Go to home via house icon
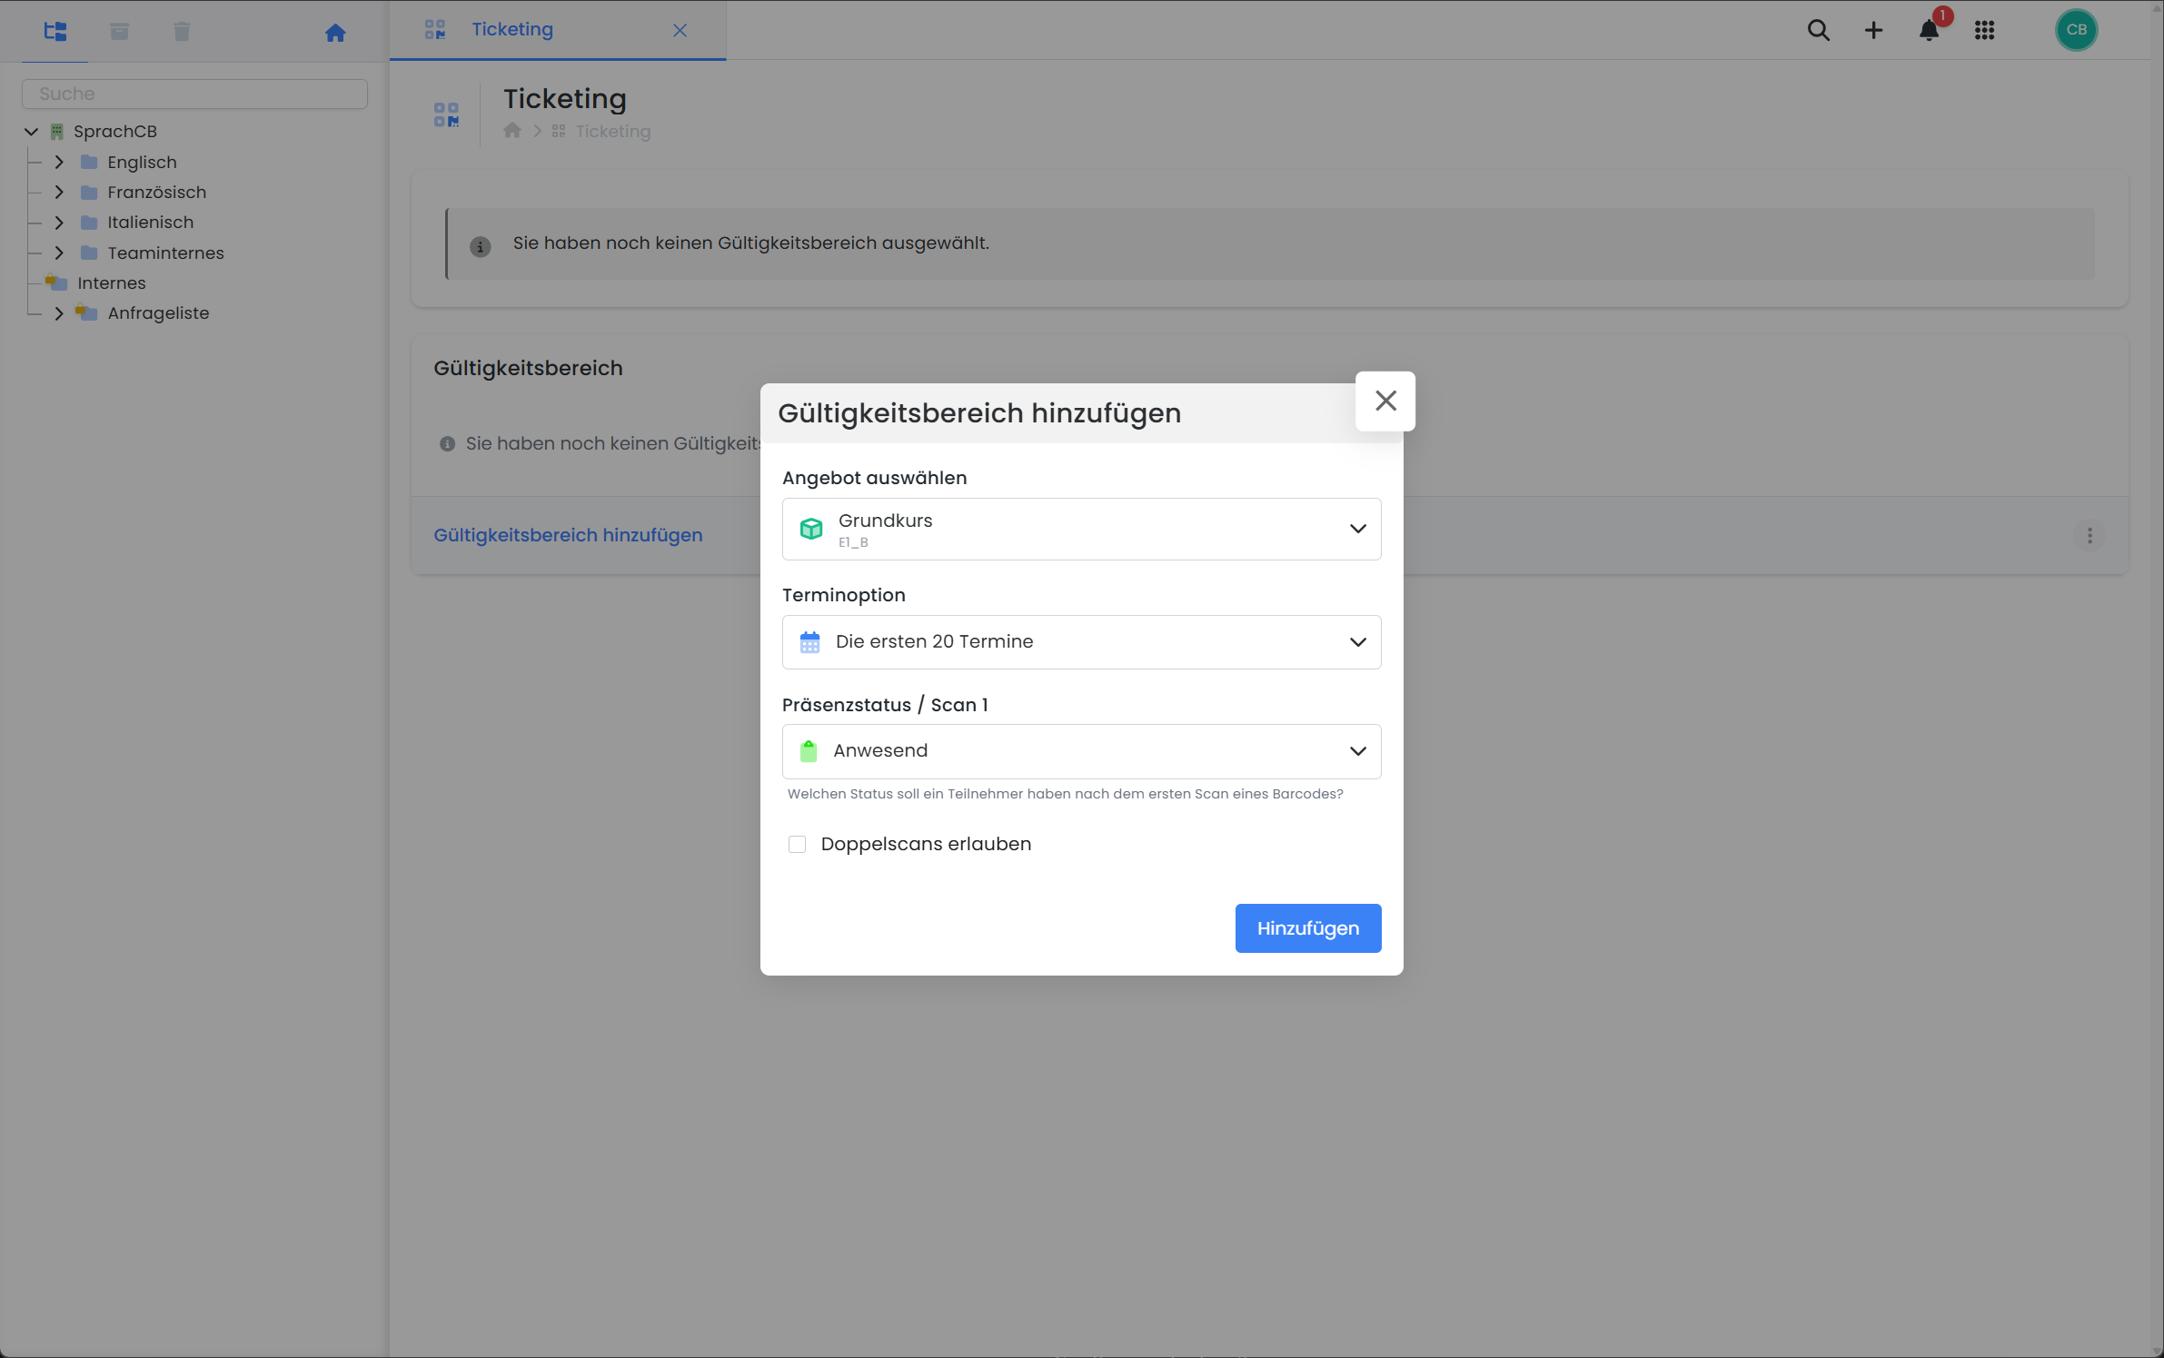Image resolution: width=2164 pixels, height=1358 pixels. tap(335, 33)
